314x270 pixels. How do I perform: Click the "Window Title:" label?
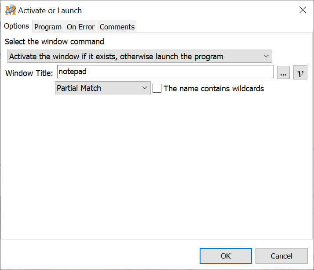point(29,73)
